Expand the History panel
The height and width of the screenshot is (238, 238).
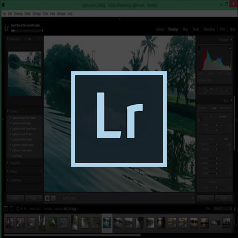(8, 171)
